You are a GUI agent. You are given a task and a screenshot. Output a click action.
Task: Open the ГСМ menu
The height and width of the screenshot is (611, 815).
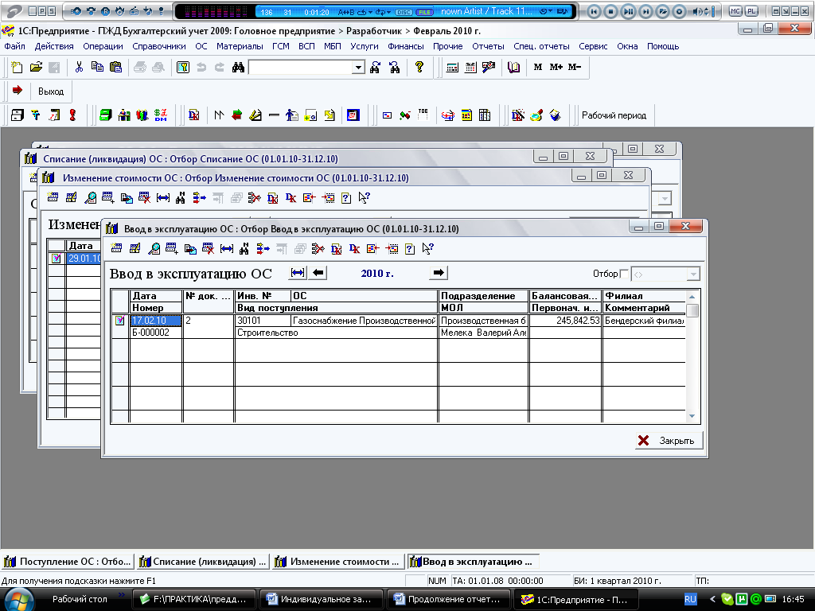(x=281, y=46)
